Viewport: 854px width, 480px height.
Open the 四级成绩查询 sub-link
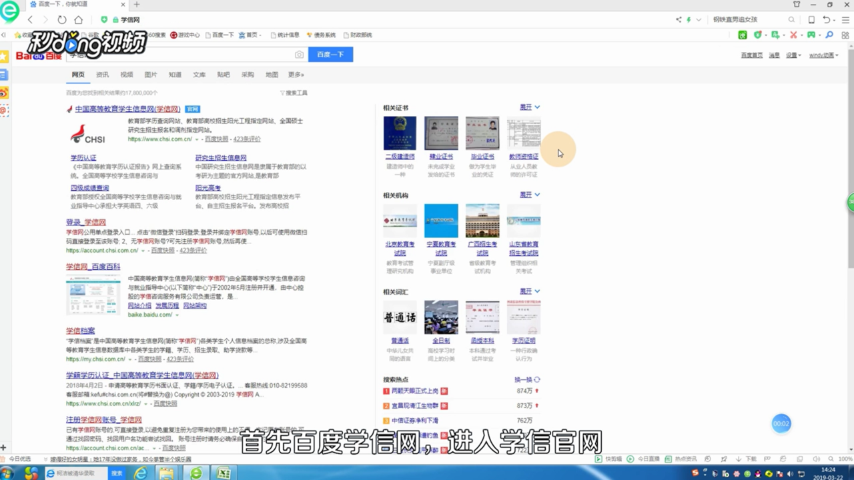tap(90, 188)
